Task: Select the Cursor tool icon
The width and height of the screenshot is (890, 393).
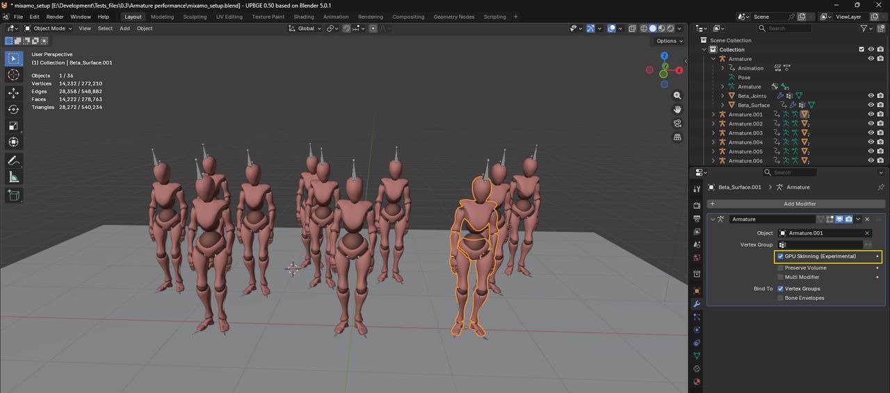Action: [x=14, y=75]
